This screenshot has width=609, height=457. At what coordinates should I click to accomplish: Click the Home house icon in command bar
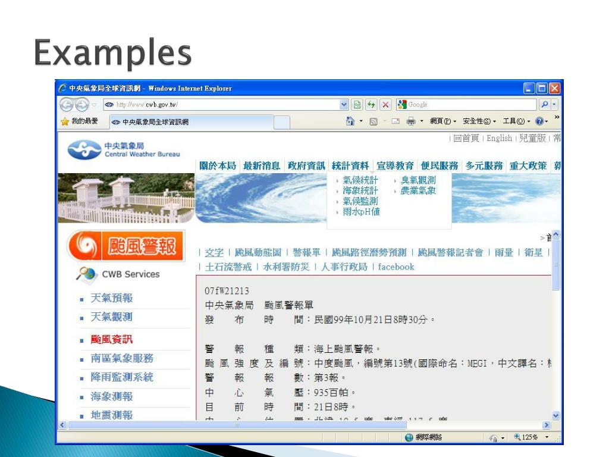point(350,121)
